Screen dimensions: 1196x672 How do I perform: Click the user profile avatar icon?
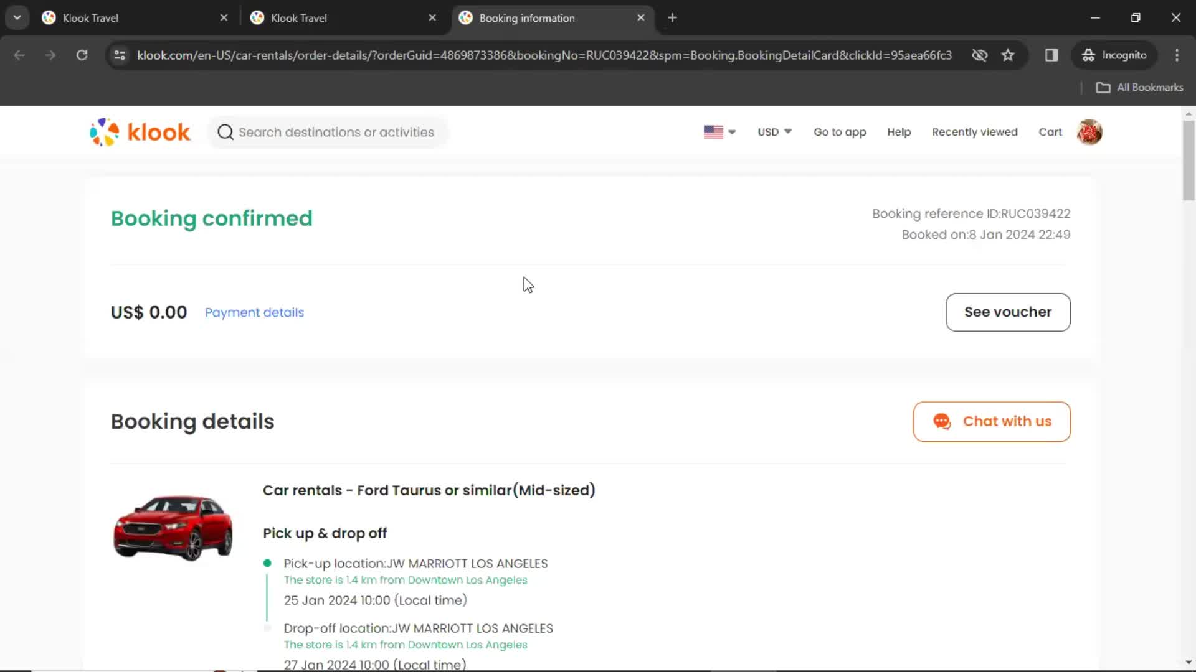1089,131
